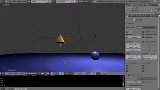Disable the Actor checkbox
Viewport: 160px width, 90px height.
click(x=127, y=32)
